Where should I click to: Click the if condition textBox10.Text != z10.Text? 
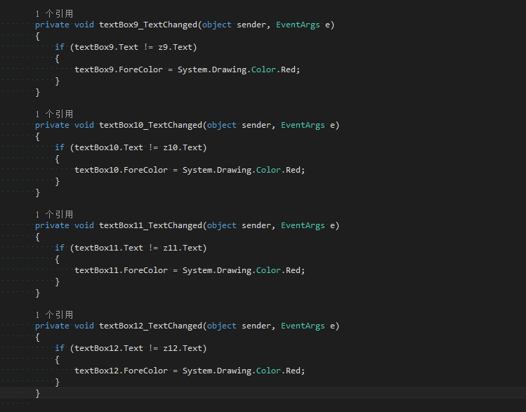click(138, 147)
